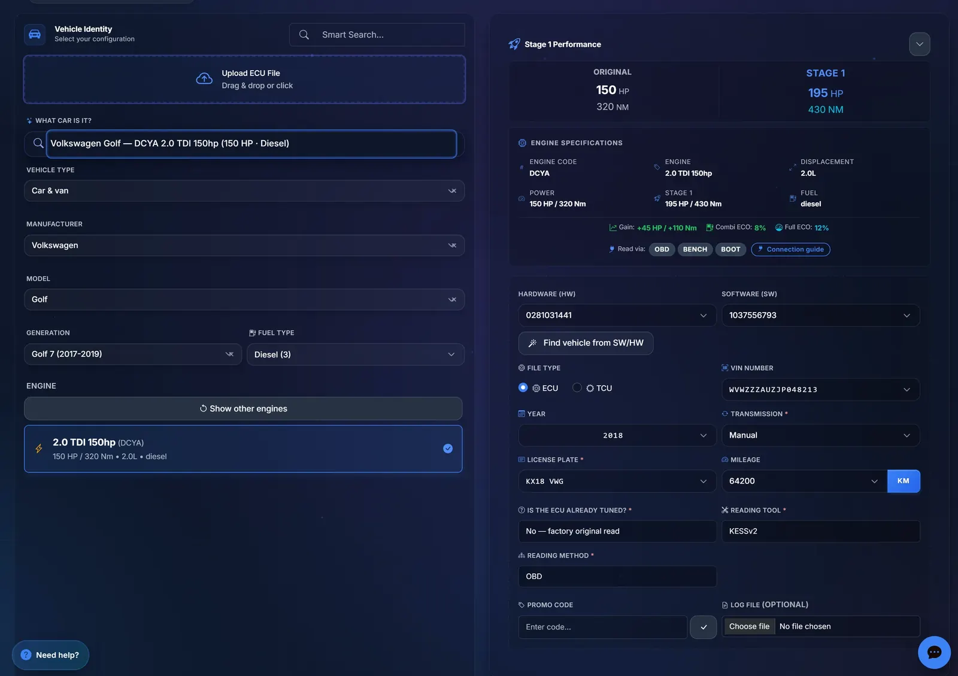Clear the Golf model selection icon
Screen dimensions: 958x676
[452, 299]
